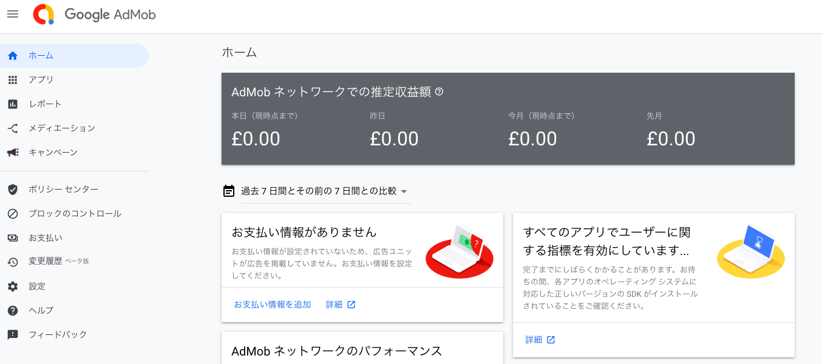The width and height of the screenshot is (822, 364).
Task: Select the メディエーション arrows icon
Action: [x=13, y=128]
